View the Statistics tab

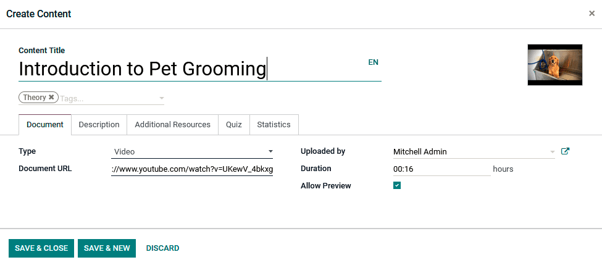[x=274, y=125]
